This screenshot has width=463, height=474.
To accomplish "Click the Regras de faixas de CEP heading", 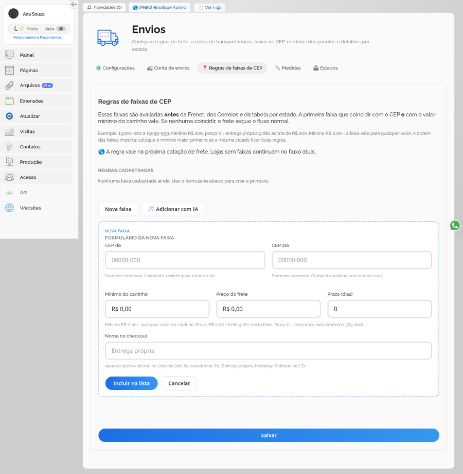I will tap(135, 101).
